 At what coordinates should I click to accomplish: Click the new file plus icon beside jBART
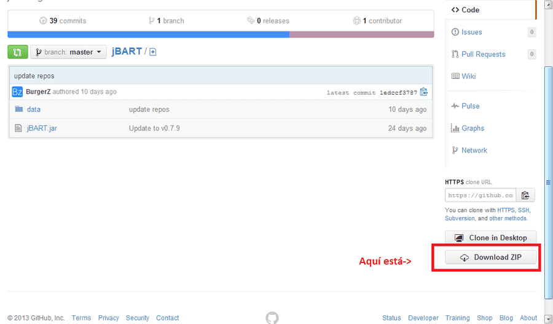(153, 52)
